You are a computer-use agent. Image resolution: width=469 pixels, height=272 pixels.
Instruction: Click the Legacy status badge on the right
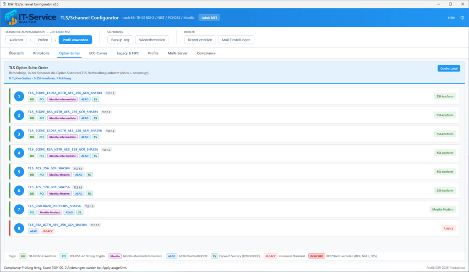pyautogui.click(x=449, y=228)
